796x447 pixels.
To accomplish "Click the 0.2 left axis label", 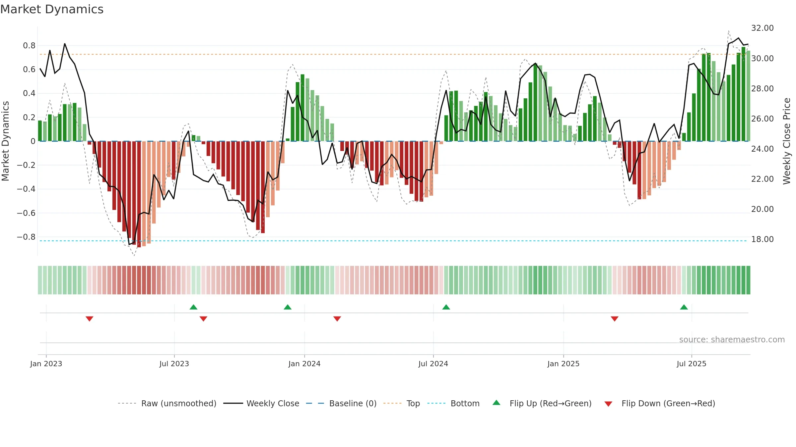I will [x=29, y=118].
